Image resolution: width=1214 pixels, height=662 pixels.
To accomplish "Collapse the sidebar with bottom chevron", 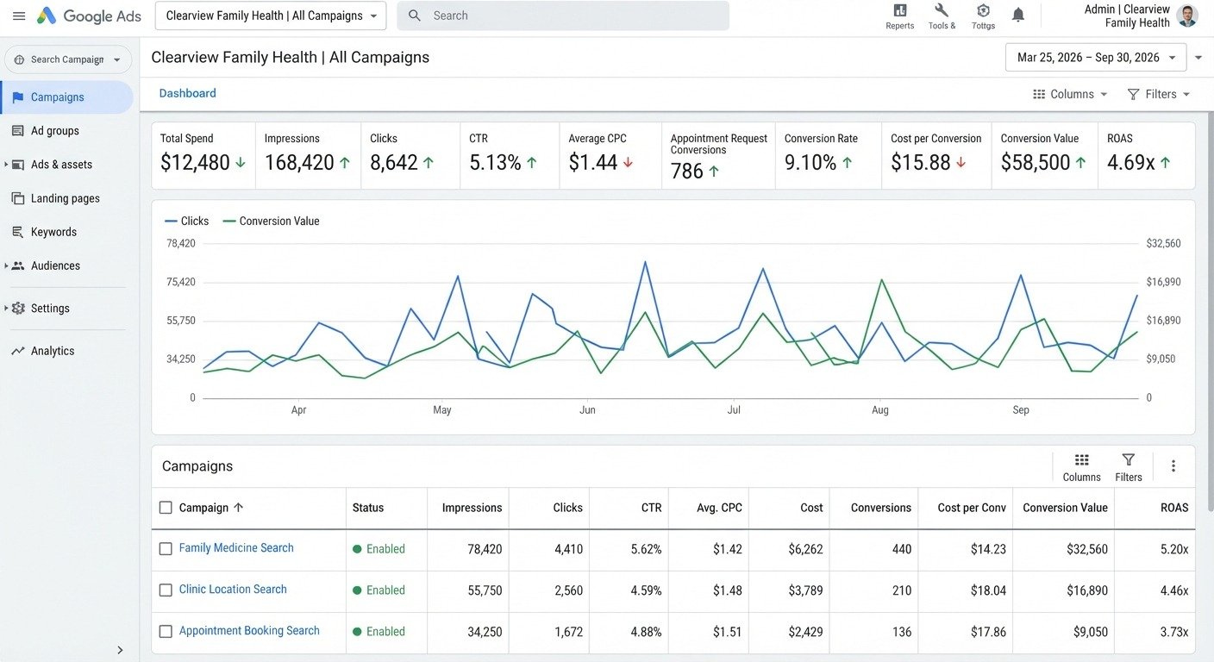I will click(x=120, y=650).
